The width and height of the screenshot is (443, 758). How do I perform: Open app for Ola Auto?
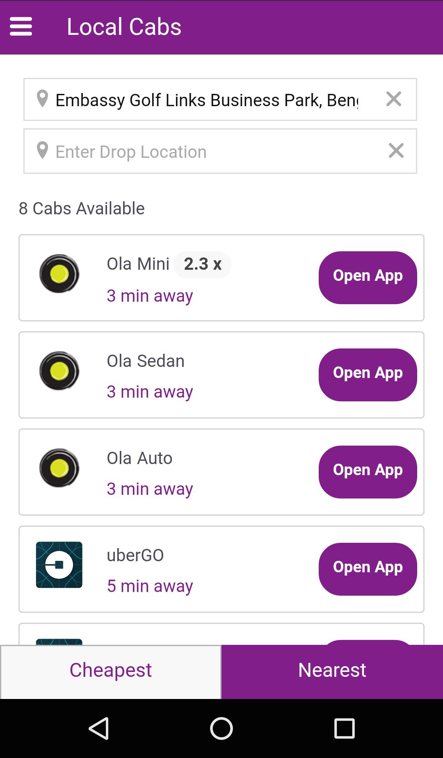(368, 472)
